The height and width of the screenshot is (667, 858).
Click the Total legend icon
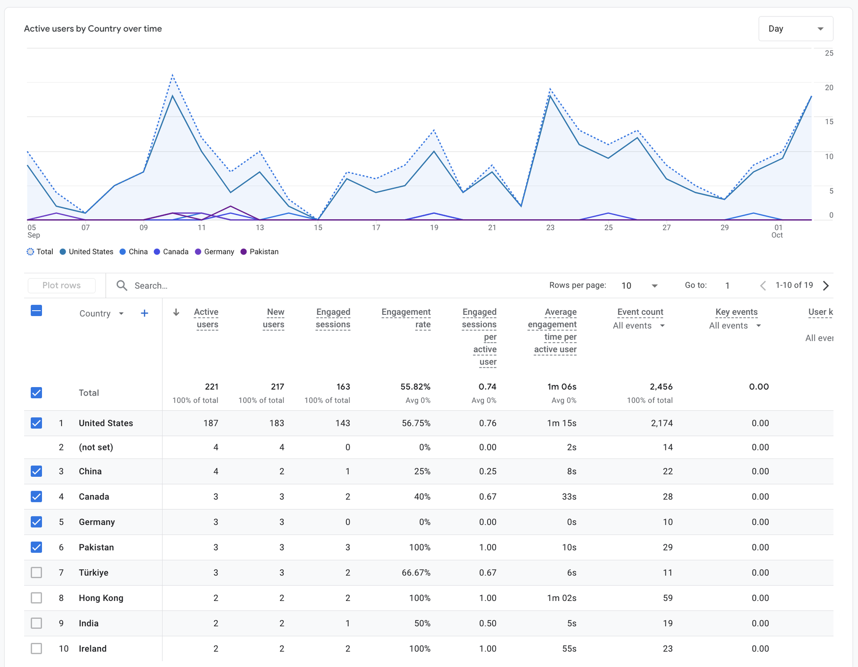30,252
